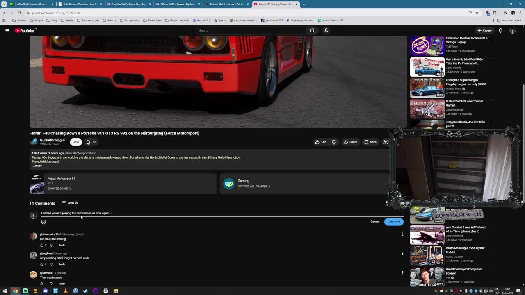The height and width of the screenshot is (295, 525).
Task: Go back to the previous page
Action: pyautogui.click(x=4, y=13)
